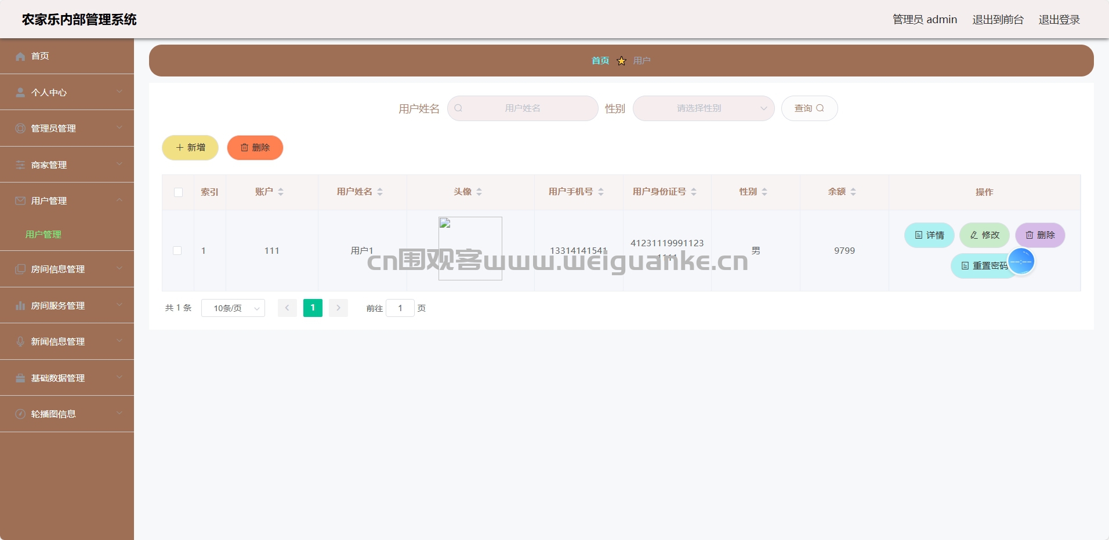
Task: Sort 用户手机号 column using its sort arrows
Action: tap(601, 192)
